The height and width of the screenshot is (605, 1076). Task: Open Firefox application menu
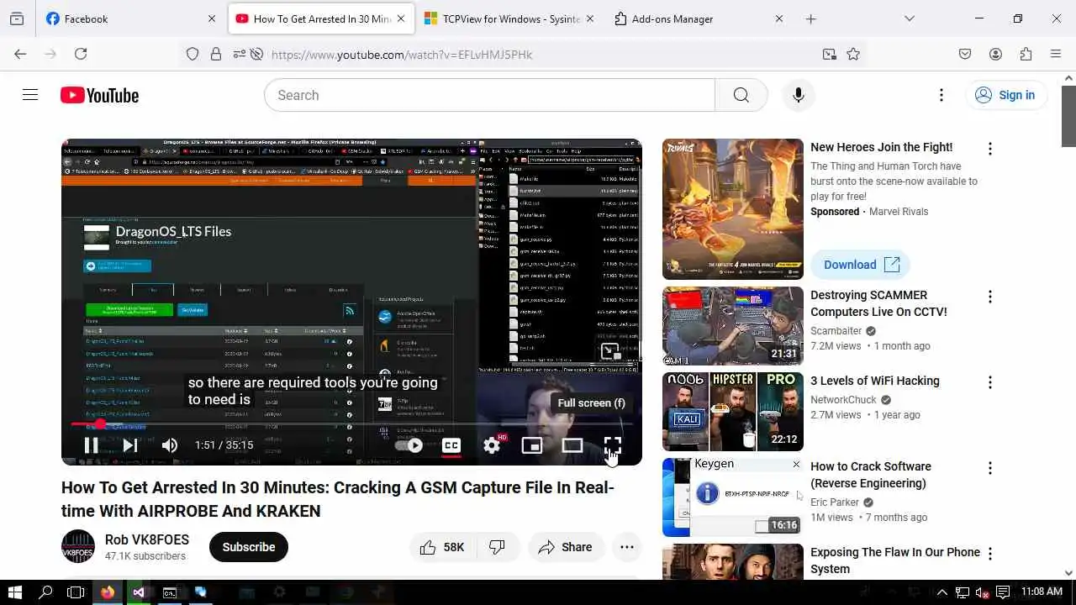point(1056,54)
